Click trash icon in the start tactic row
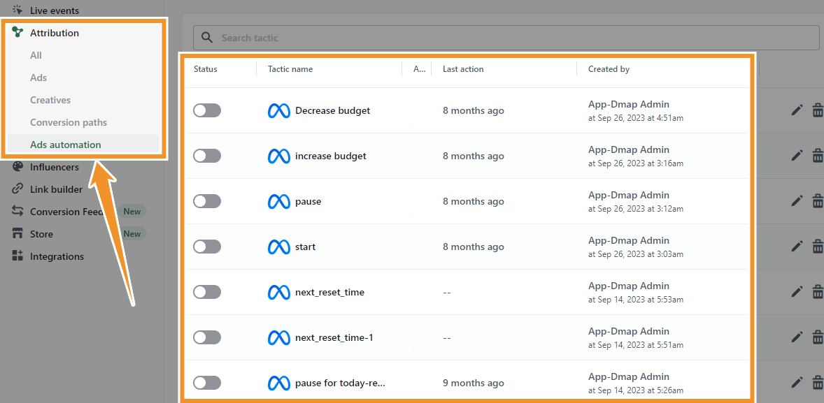The height and width of the screenshot is (403, 824). (817, 247)
